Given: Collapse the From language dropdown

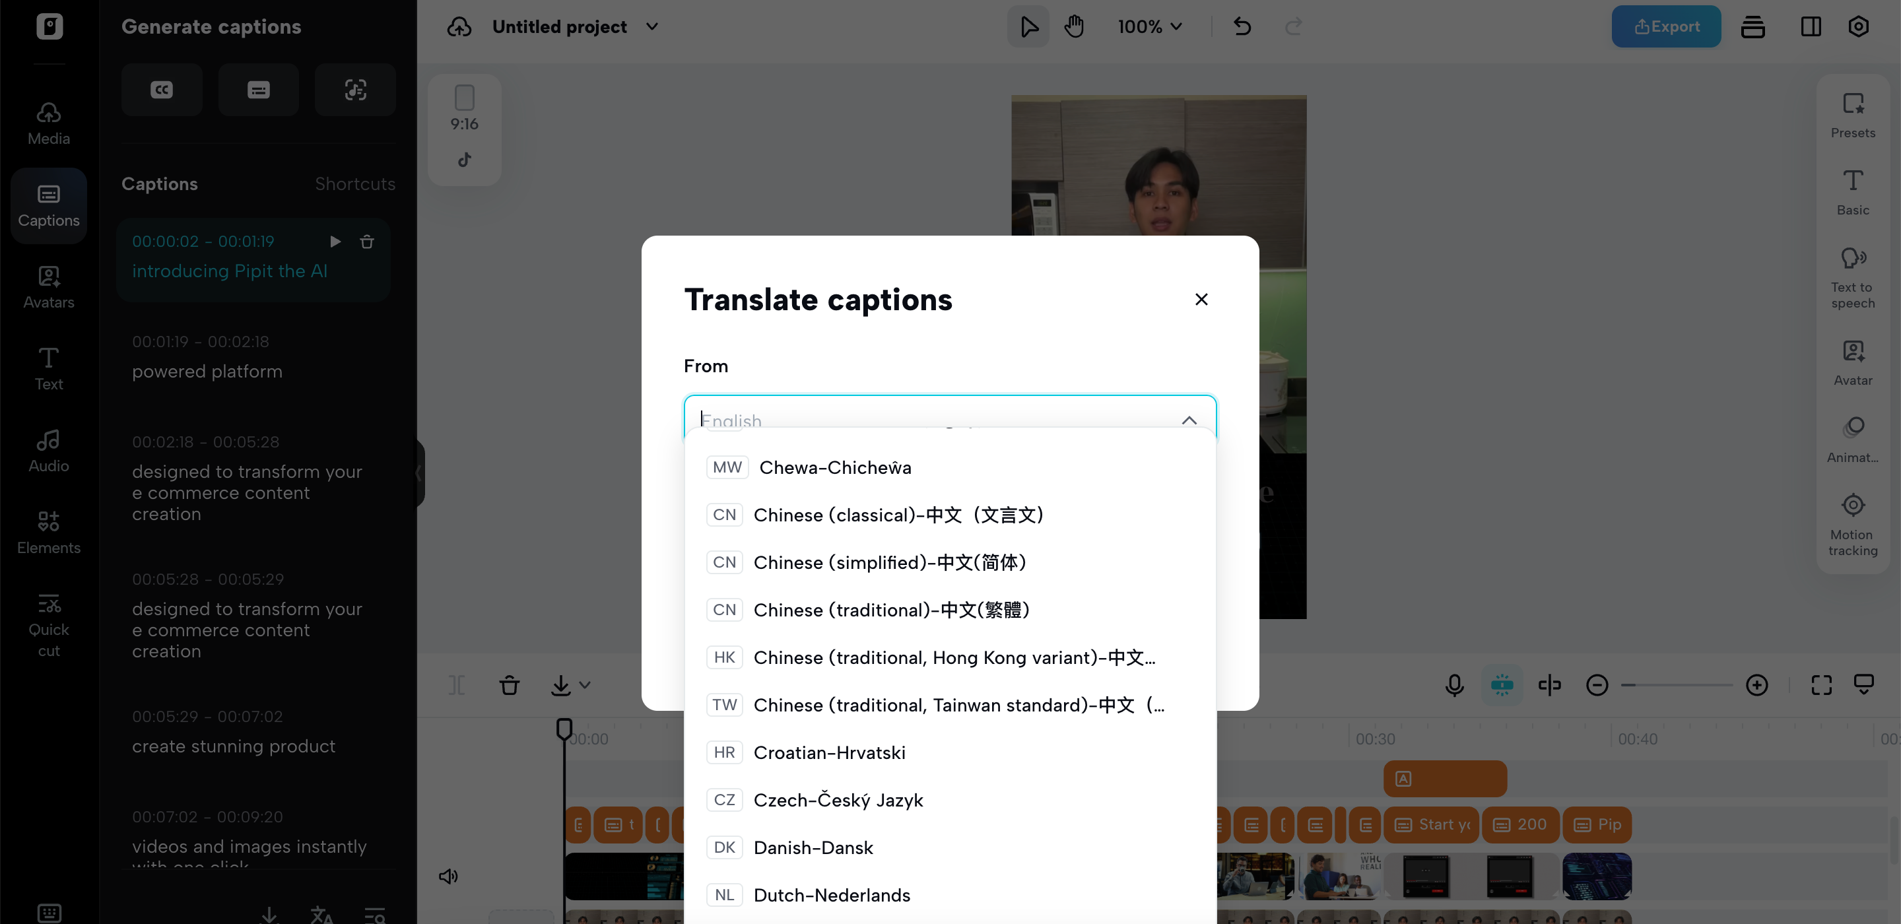Looking at the screenshot, I should [1189, 420].
